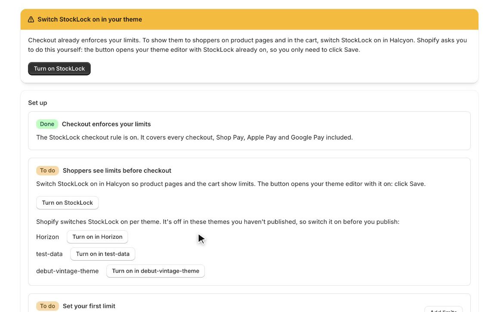Click the "Checkout already enforces your limits" paragraph

pyautogui.click(x=247, y=45)
